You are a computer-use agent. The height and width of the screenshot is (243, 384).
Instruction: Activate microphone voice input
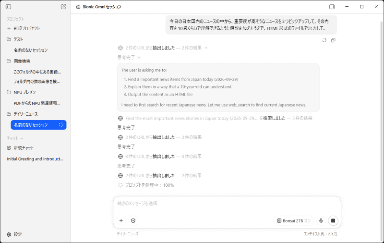tap(321, 221)
